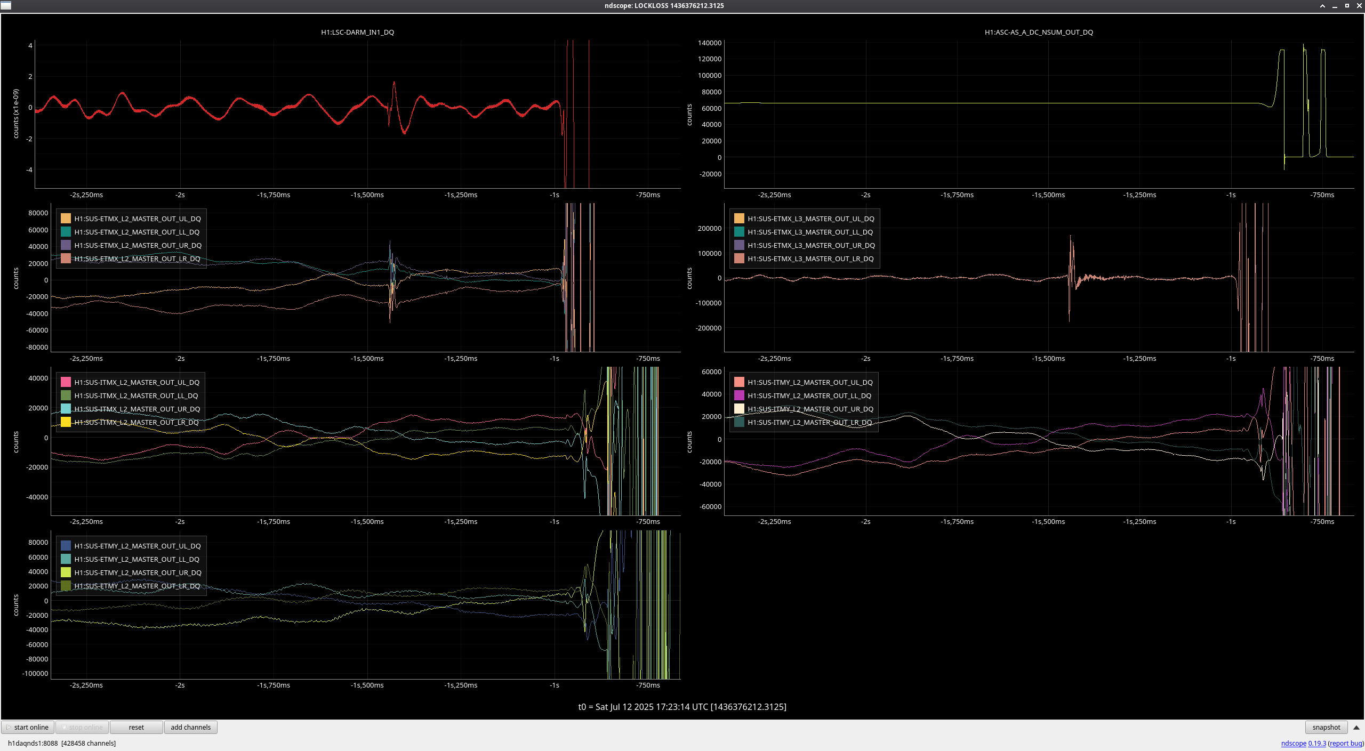Image resolution: width=1365 pixels, height=751 pixels.
Task: Click ITMX_L2_MASTER_OUT_LR_DQ yellow legend swatch
Action: [x=66, y=422]
